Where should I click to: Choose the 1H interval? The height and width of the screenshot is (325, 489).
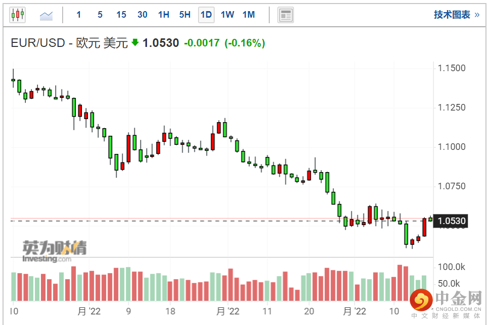coord(164,15)
